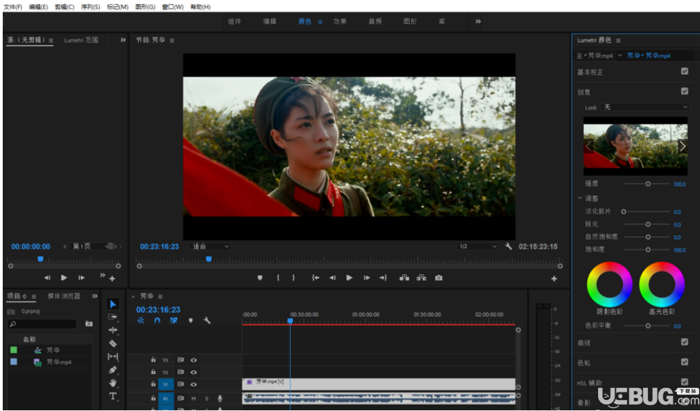Image resolution: width=700 pixels, height=411 pixels.
Task: Switch to Lumetri 范围 tab
Action: [x=81, y=40]
